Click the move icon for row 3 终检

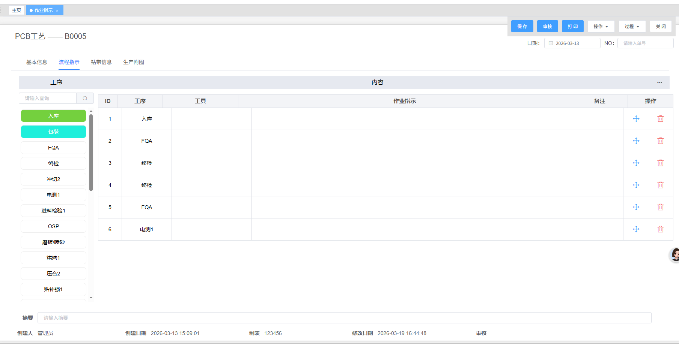pyautogui.click(x=636, y=163)
